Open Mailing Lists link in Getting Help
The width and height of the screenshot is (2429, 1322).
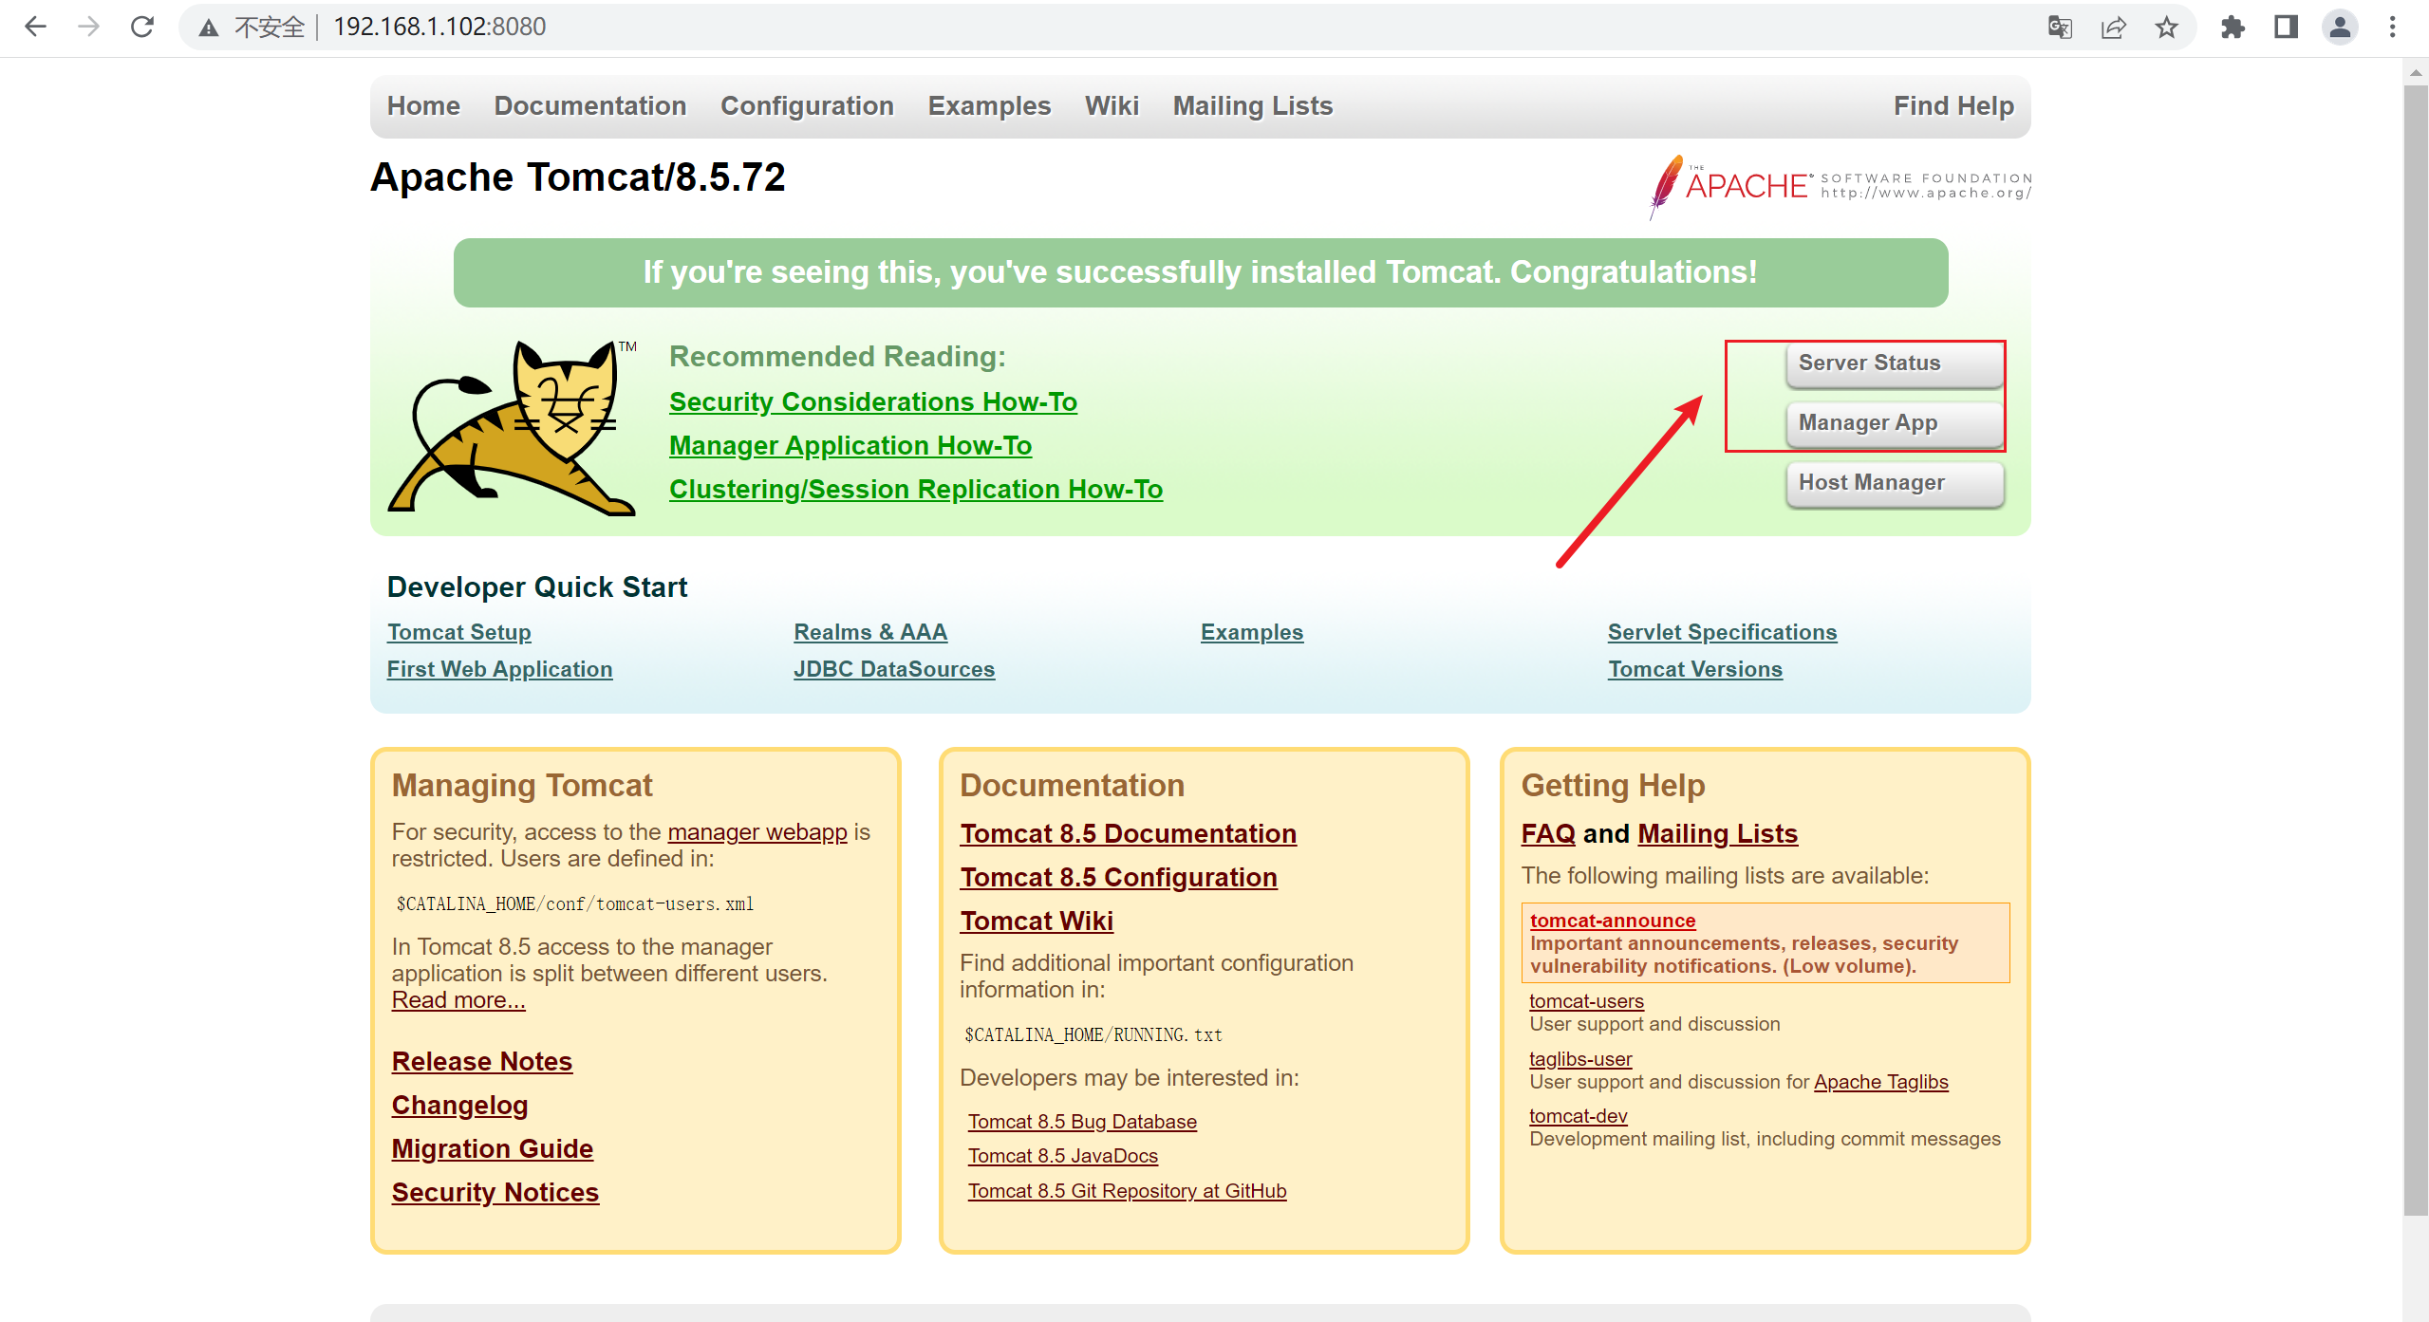tap(1718, 833)
